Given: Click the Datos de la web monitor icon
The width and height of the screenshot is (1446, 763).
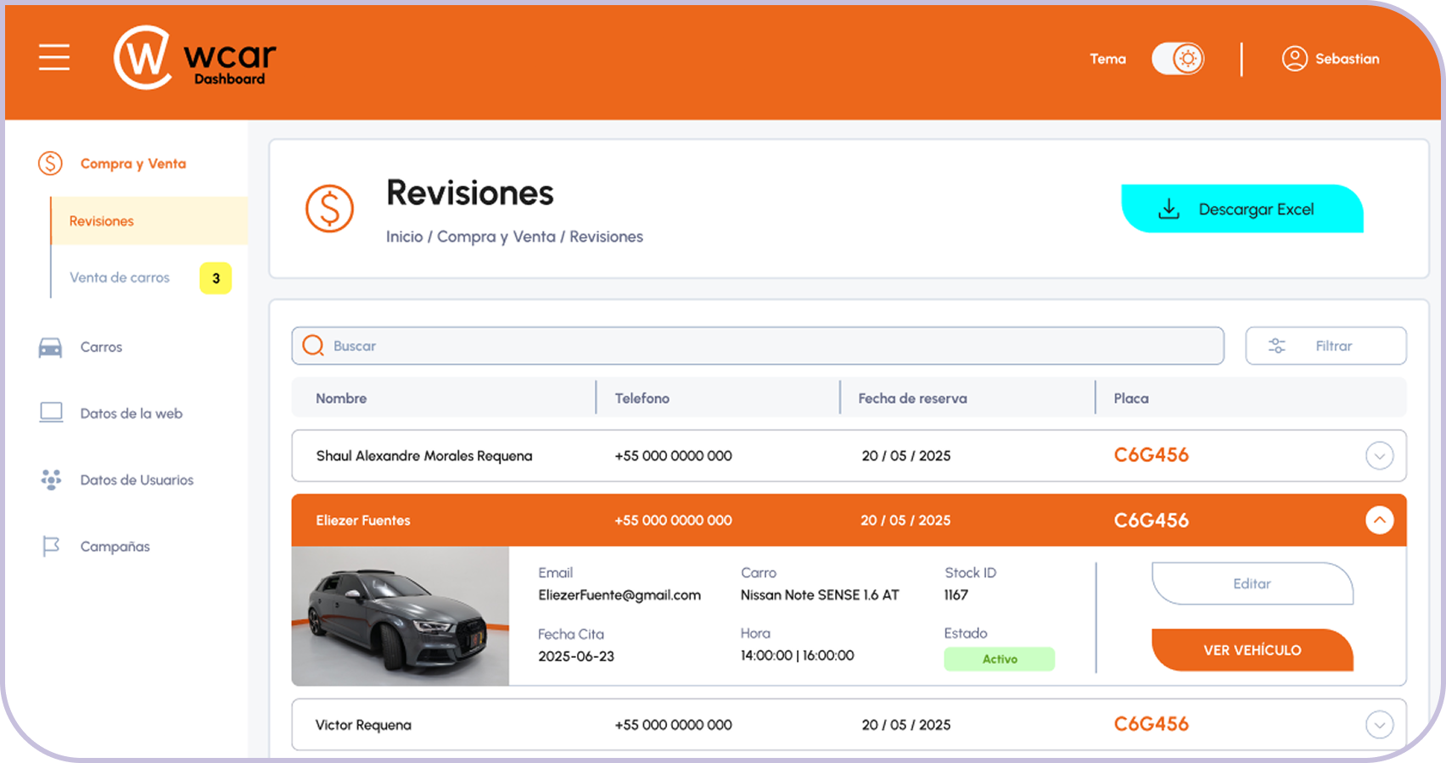Looking at the screenshot, I should (x=51, y=413).
